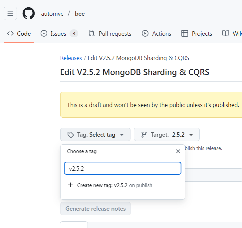Open the Projects tab
This screenshot has height=228, width=242.
[197, 34]
